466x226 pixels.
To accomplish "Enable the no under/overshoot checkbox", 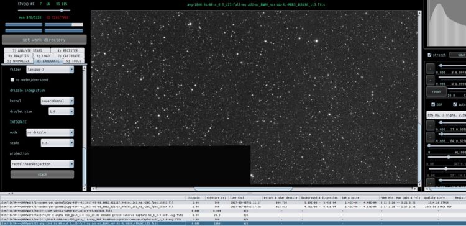I will pos(12,80).
